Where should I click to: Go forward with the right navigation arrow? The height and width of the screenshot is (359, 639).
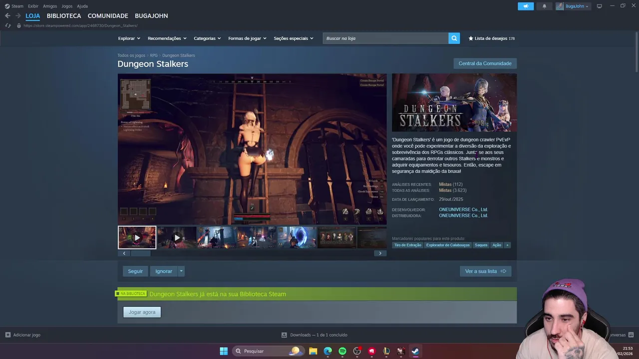pos(18,16)
